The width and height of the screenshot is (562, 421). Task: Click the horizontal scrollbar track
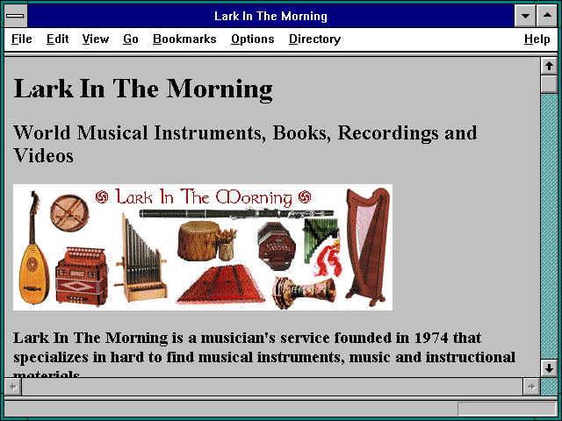tap(272, 387)
